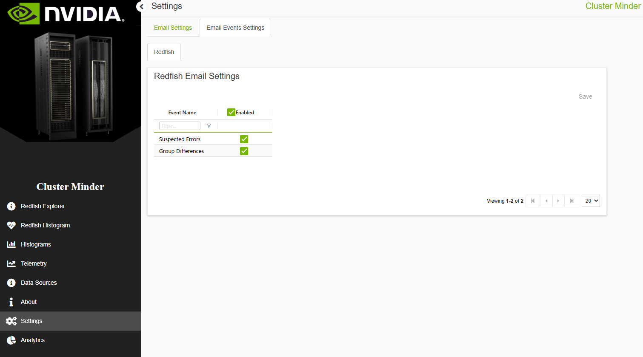This screenshot has width=643, height=357.
Task: Go to the previous page of results
Action: [546, 201]
